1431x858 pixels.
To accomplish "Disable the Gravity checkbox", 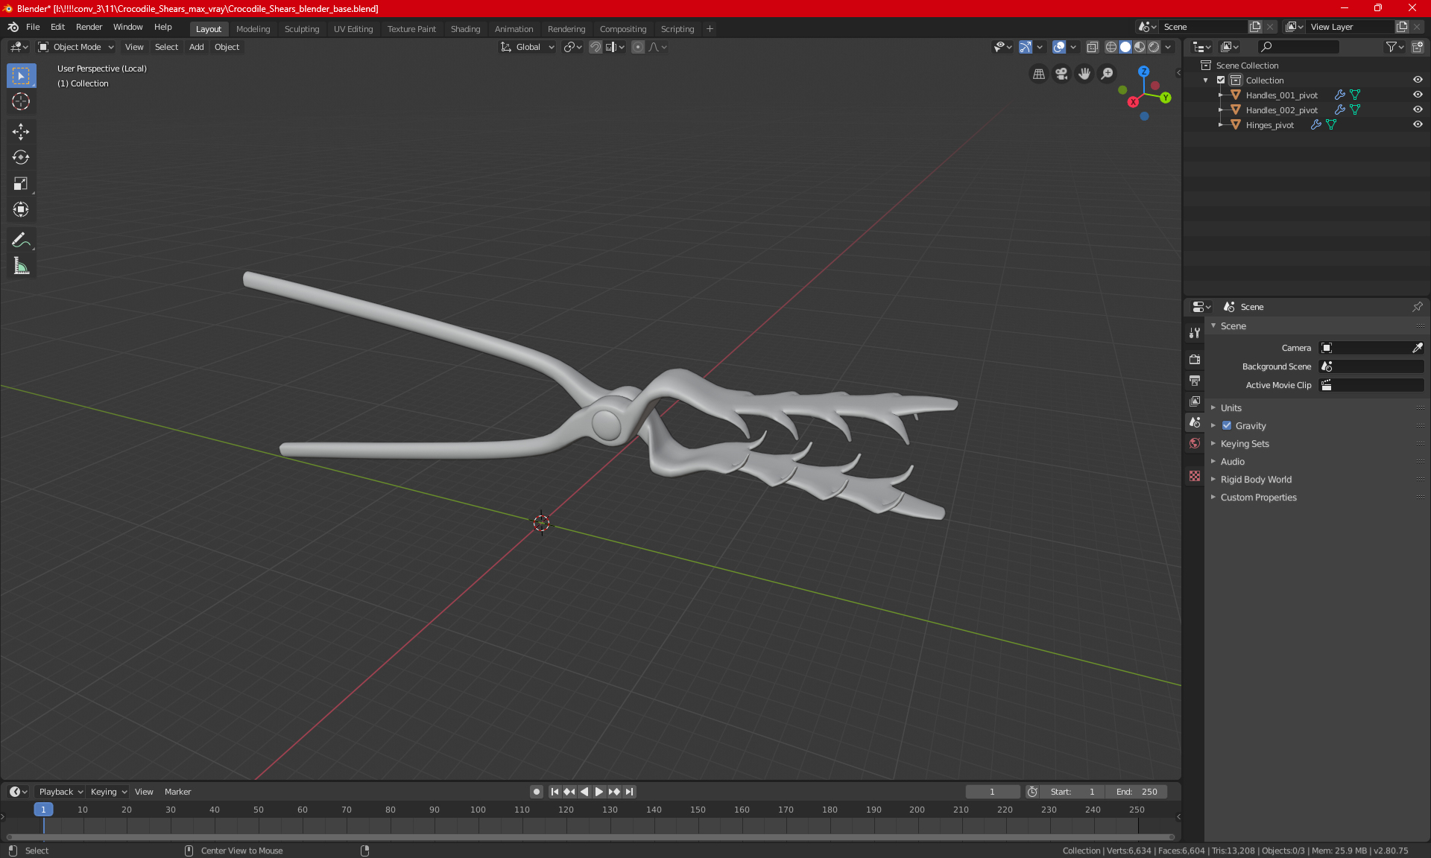I will [1227, 426].
